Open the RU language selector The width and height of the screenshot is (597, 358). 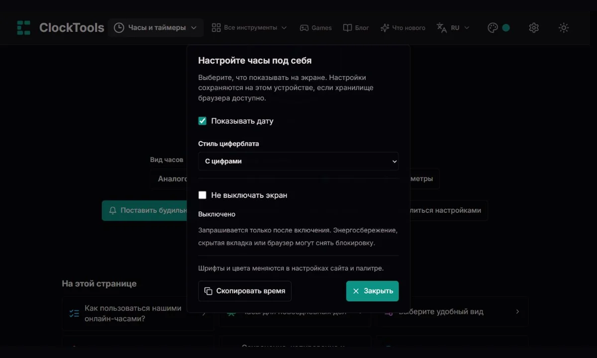[x=453, y=28]
